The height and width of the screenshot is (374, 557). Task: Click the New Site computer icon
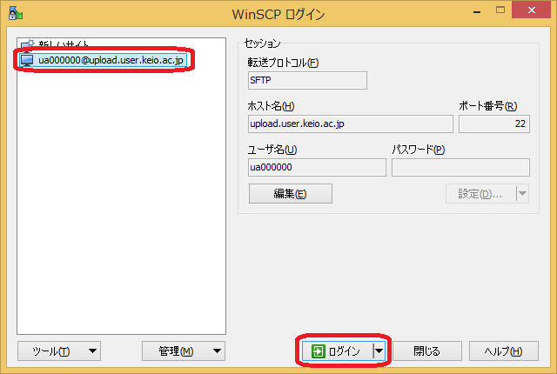28,43
